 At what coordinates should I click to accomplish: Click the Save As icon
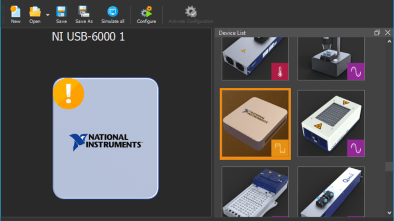point(84,12)
